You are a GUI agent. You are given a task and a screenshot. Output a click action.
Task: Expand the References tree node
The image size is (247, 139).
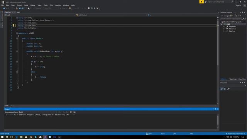[224, 29]
